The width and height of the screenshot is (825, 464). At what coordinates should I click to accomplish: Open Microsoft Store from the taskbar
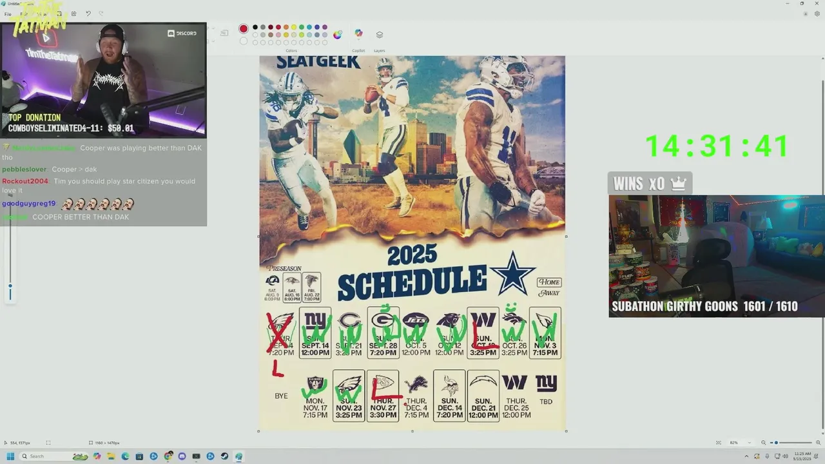coord(139,456)
